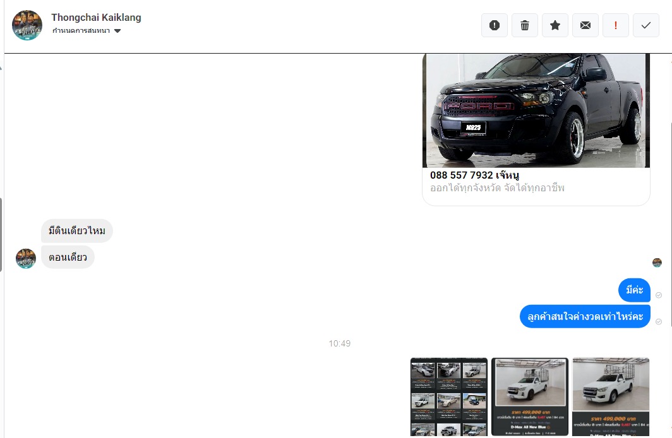Viewport: 672px width, 438px height.
Task: Star this conversation with Thongchai Kaiklang
Action: coord(555,25)
